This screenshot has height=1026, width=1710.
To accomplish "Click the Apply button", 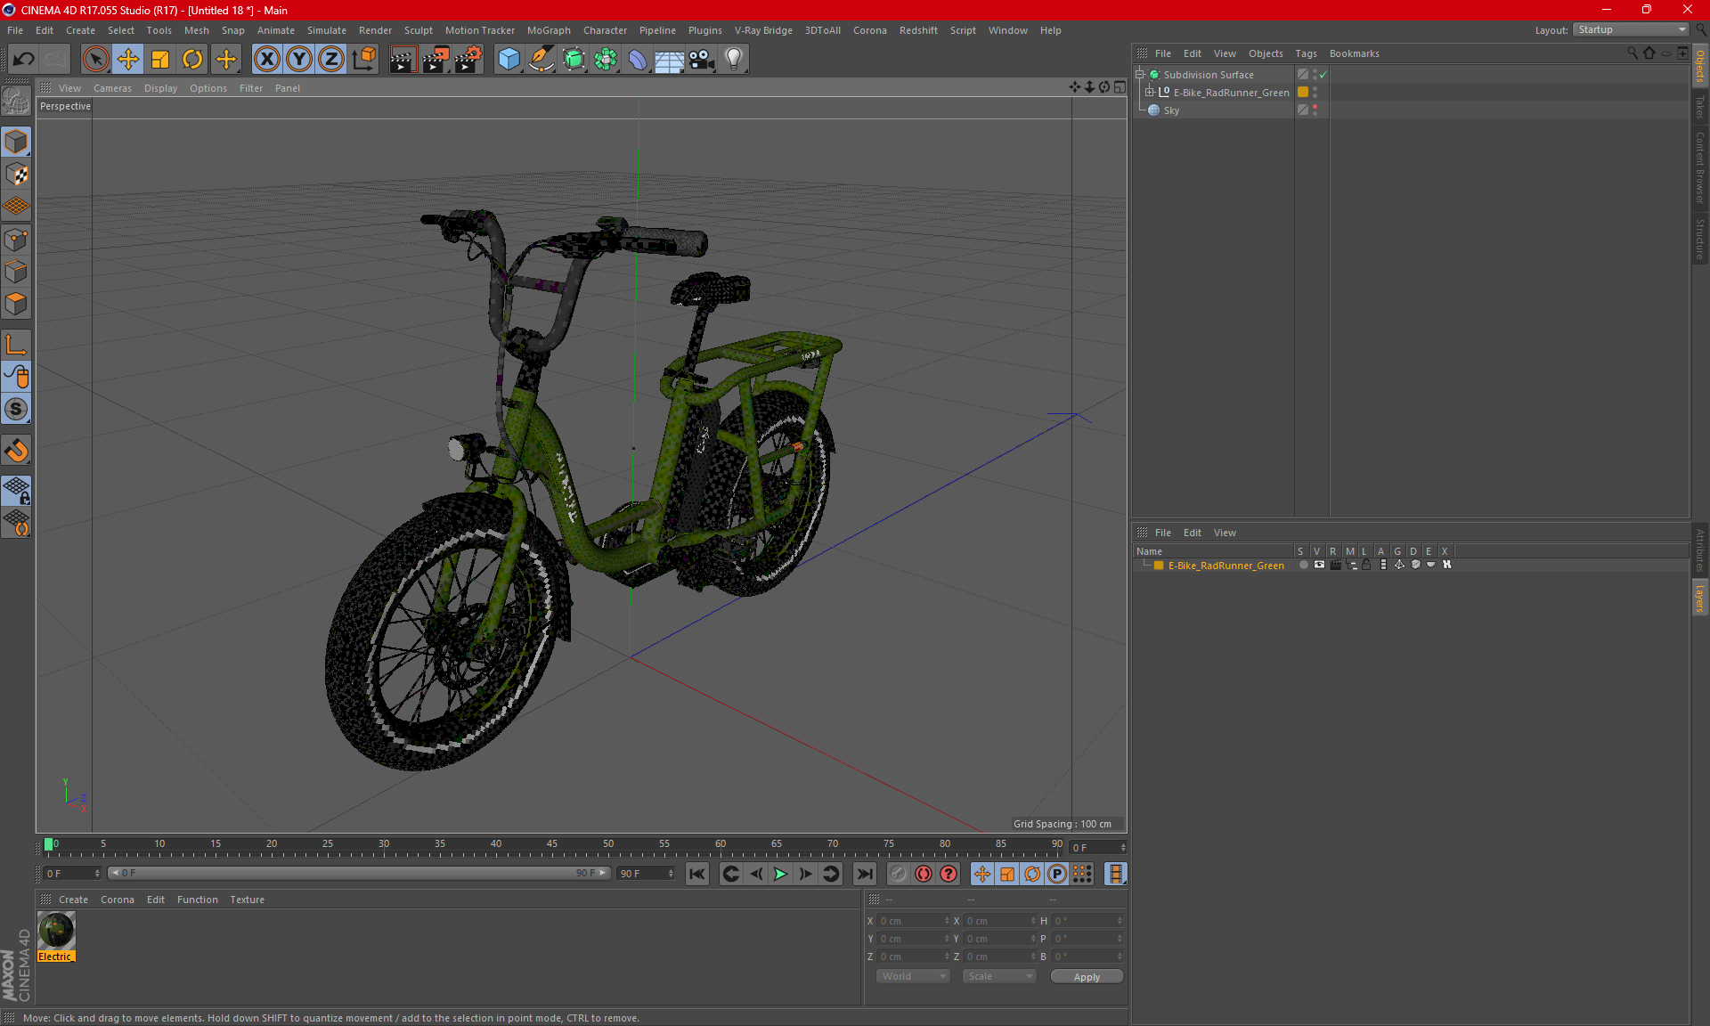I will coord(1087,977).
